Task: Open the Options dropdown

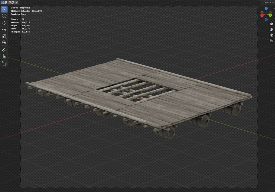Action: (268, 2)
